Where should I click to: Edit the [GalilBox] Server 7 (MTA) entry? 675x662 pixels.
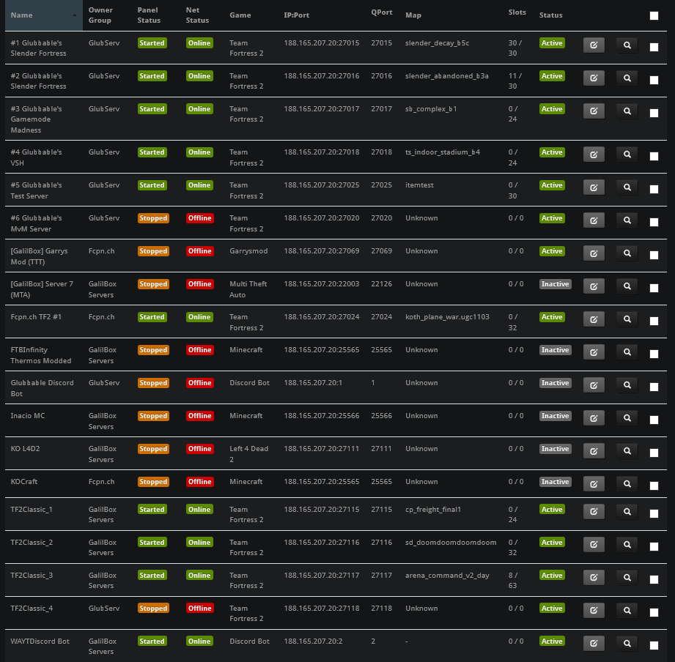[x=594, y=286]
